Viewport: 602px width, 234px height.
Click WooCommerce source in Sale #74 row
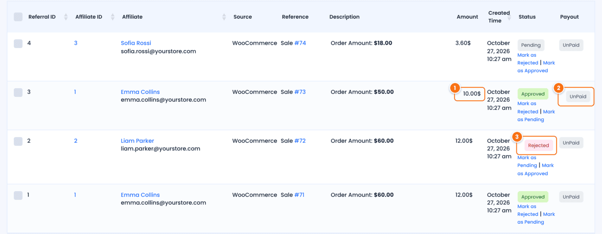255,43
